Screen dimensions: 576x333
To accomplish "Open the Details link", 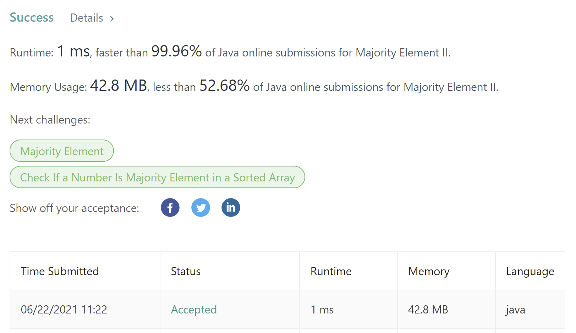I will tap(87, 18).
